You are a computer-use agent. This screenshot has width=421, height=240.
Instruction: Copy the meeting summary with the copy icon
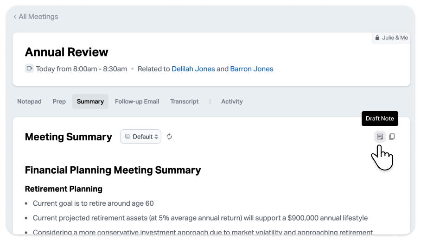click(x=392, y=137)
